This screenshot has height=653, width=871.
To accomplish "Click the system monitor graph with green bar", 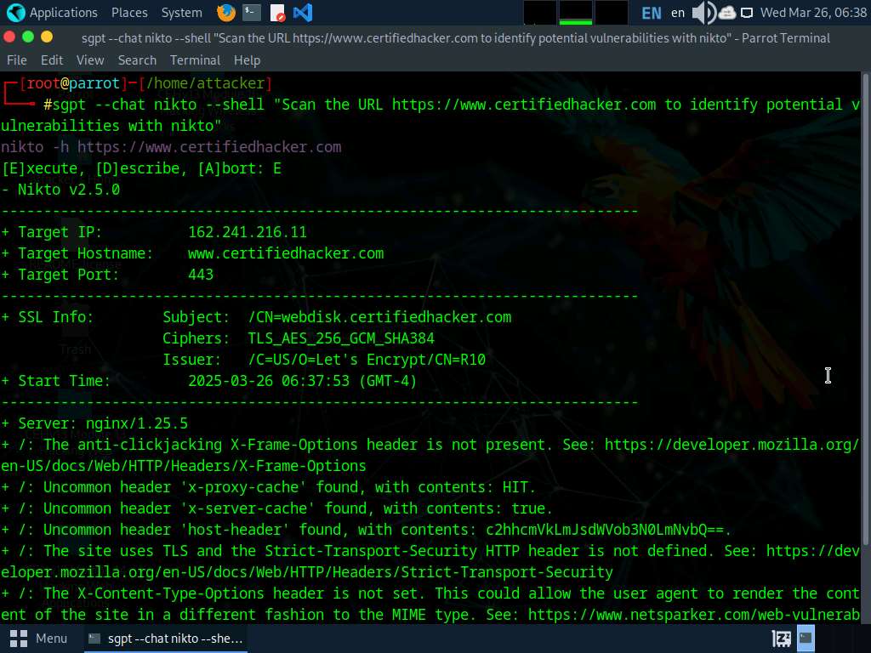I will click(576, 13).
